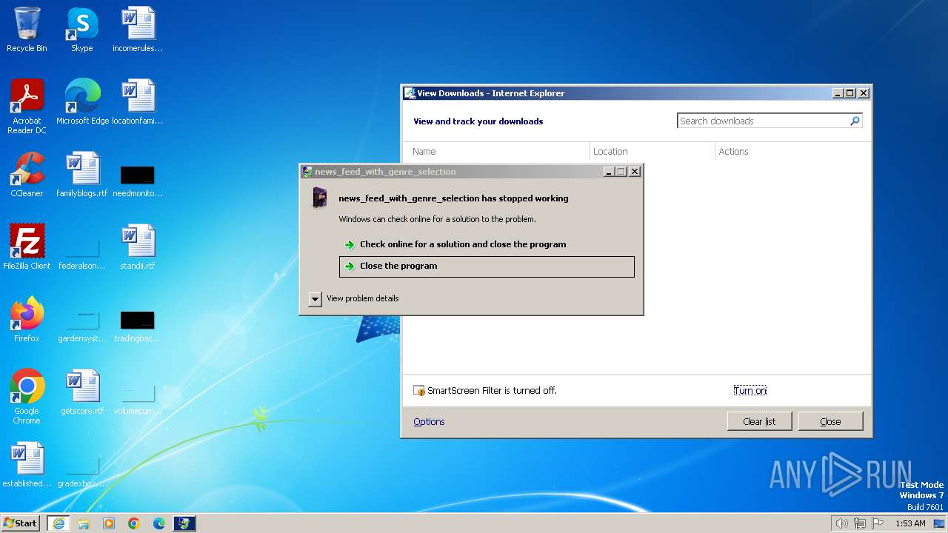Launch Google Chrome desktop shortcut
948x533 pixels.
point(27,397)
